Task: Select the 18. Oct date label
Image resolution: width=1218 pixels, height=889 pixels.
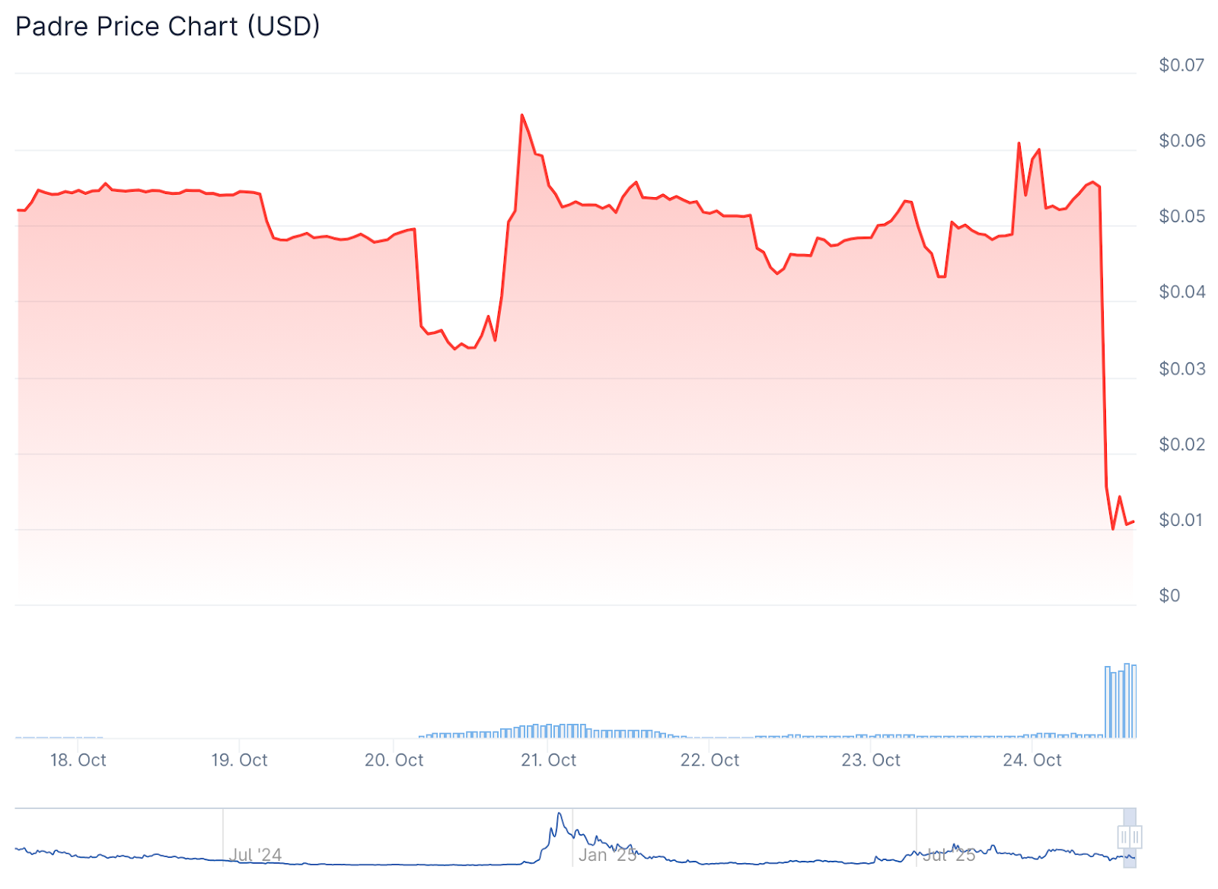Action: pyautogui.click(x=78, y=760)
